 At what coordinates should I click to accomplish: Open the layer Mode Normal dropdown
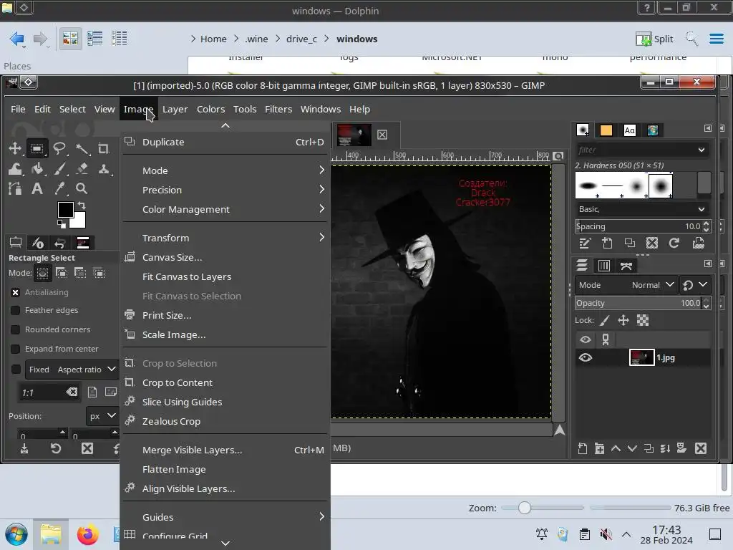(626, 285)
